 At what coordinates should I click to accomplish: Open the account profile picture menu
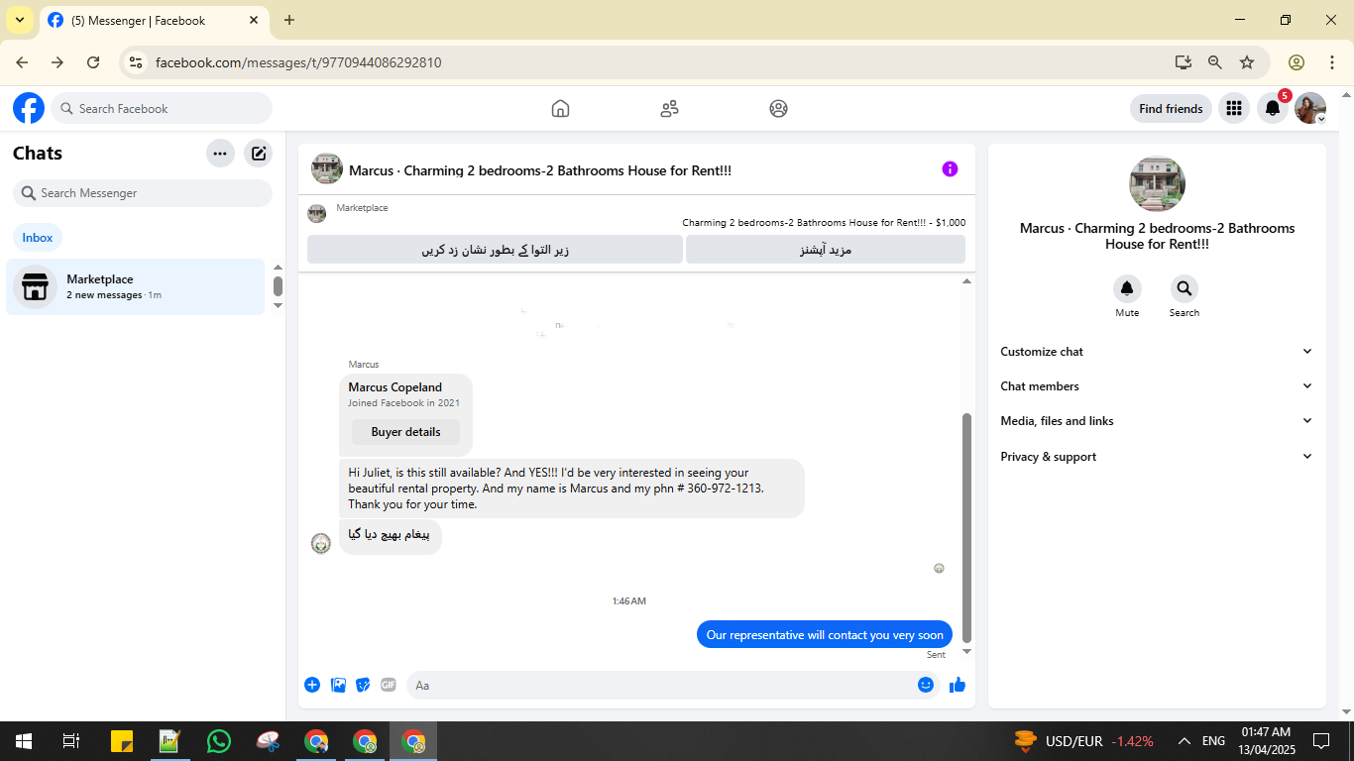(x=1310, y=109)
